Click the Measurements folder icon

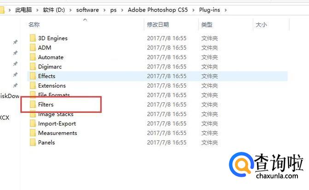(33, 133)
